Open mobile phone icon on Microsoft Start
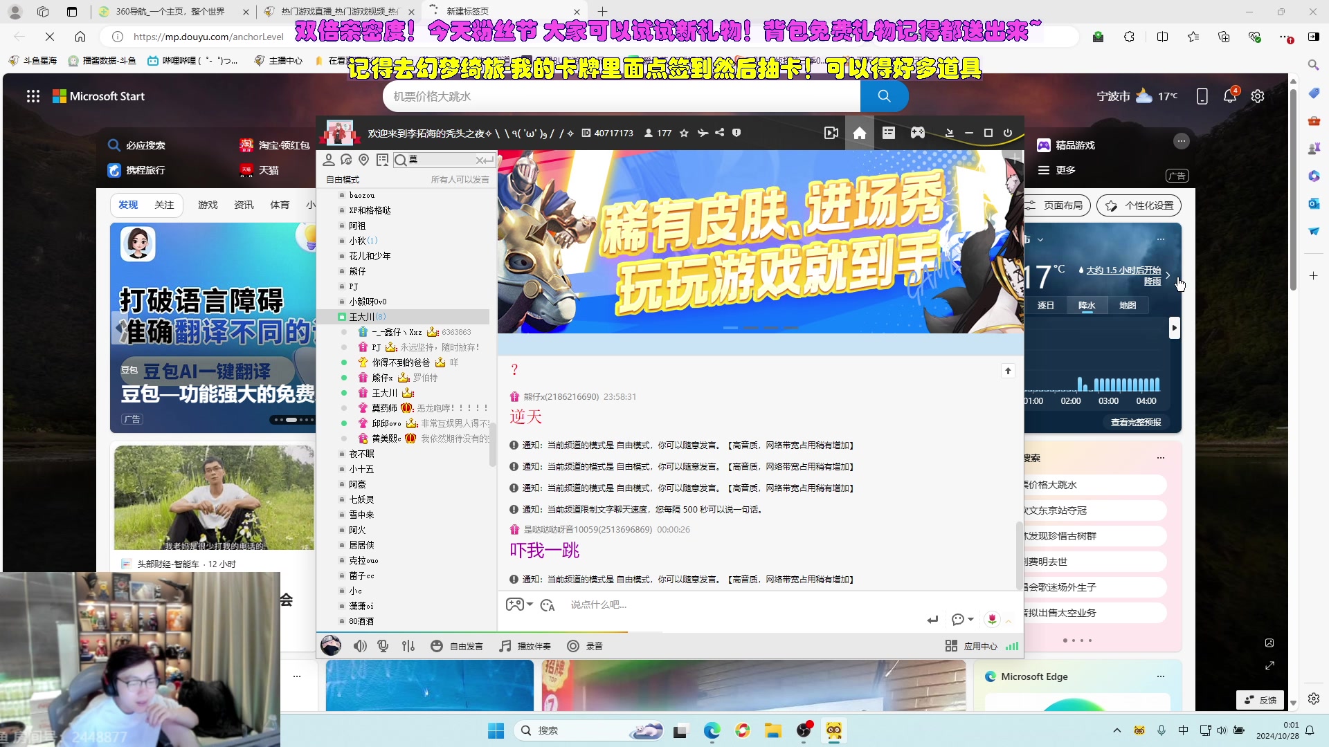 coord(1202,96)
